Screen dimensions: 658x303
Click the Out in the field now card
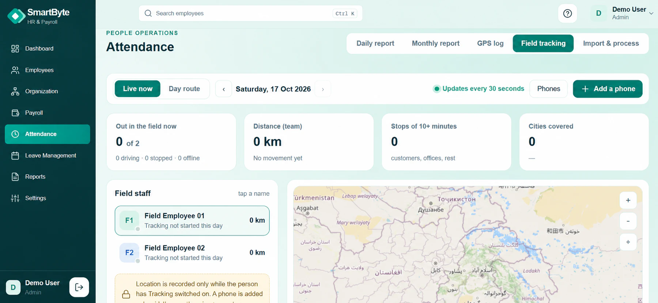tap(171, 142)
